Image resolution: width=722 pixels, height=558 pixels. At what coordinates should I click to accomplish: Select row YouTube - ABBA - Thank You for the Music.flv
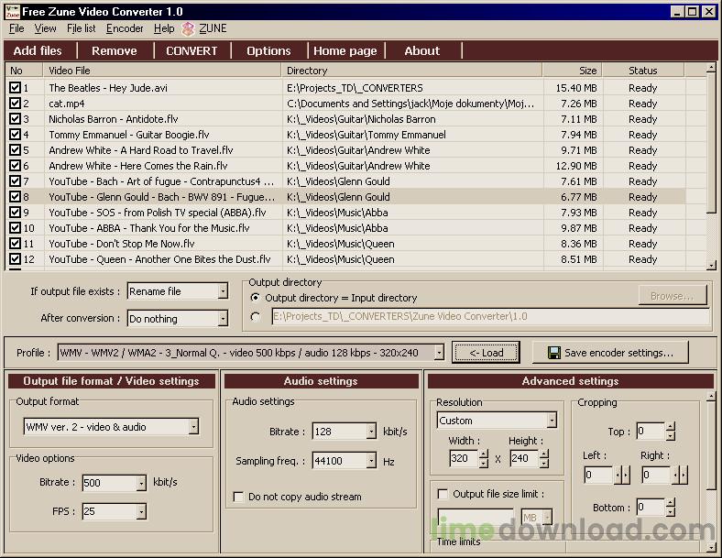(x=346, y=228)
